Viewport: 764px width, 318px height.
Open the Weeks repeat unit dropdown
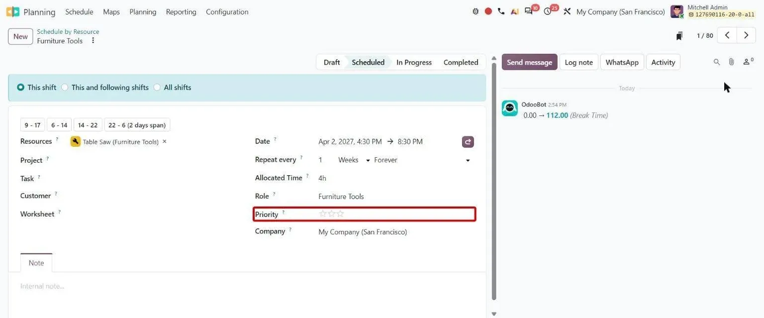point(354,160)
